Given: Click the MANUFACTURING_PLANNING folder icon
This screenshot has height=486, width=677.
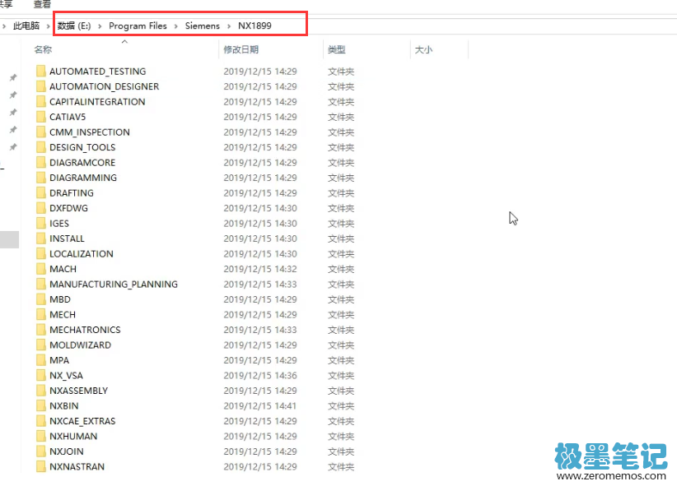Looking at the screenshot, I should pos(41,285).
